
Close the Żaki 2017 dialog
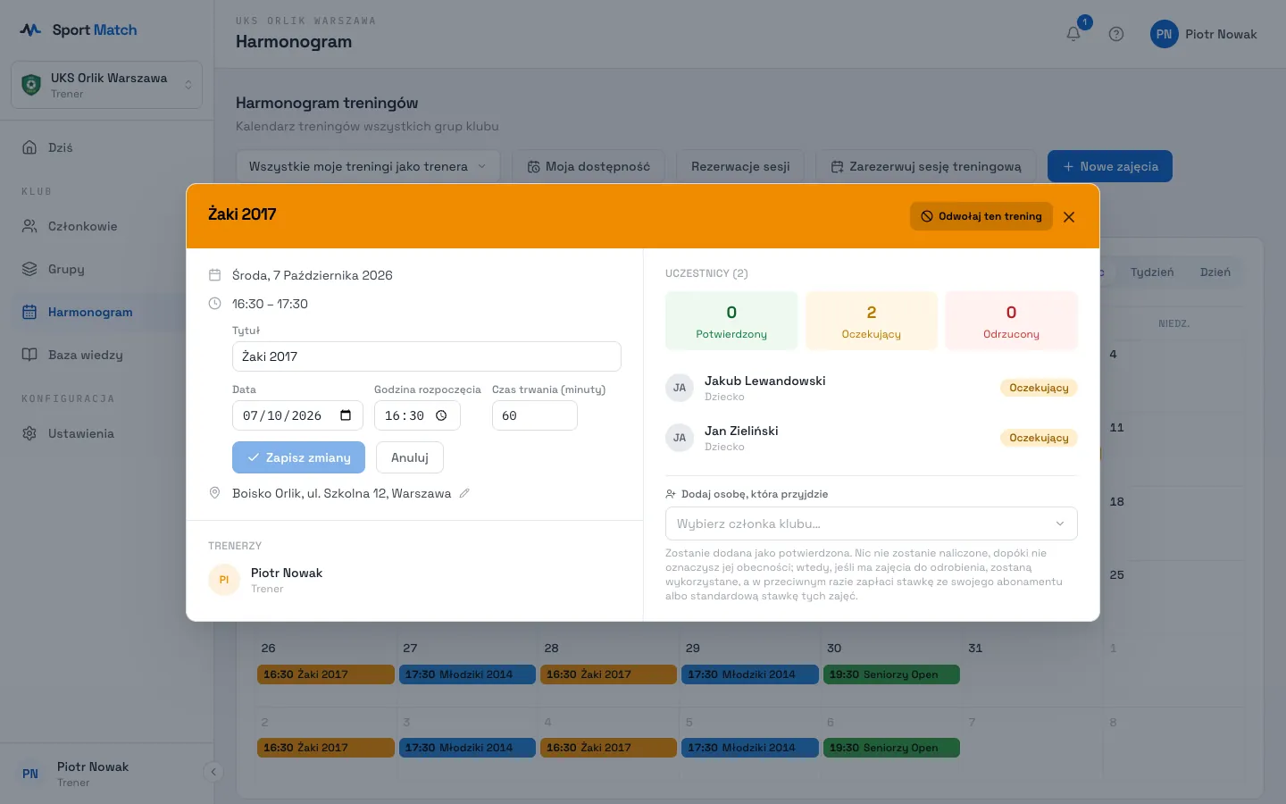point(1069,217)
